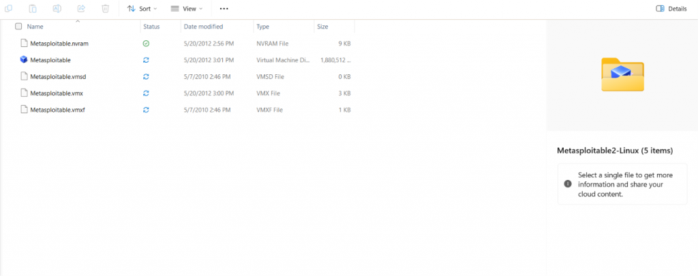The width and height of the screenshot is (698, 276).
Task: Click the Metasploitable.vmsd file icon
Action: click(x=24, y=76)
